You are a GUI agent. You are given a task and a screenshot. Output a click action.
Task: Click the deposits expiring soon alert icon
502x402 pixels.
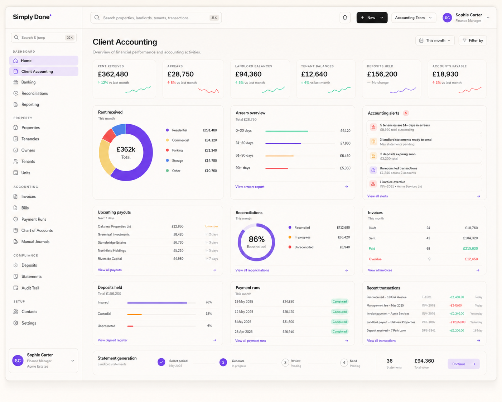click(x=373, y=156)
